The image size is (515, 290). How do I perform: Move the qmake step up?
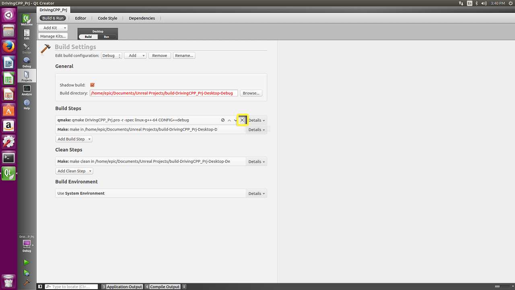(x=229, y=120)
